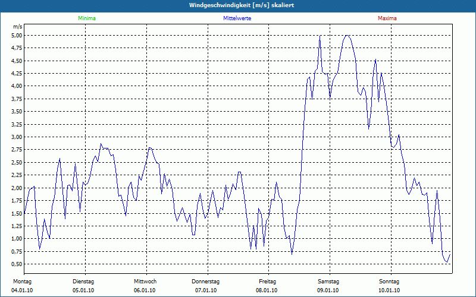Select the blue Mittelwerte legend label

[x=237, y=18]
